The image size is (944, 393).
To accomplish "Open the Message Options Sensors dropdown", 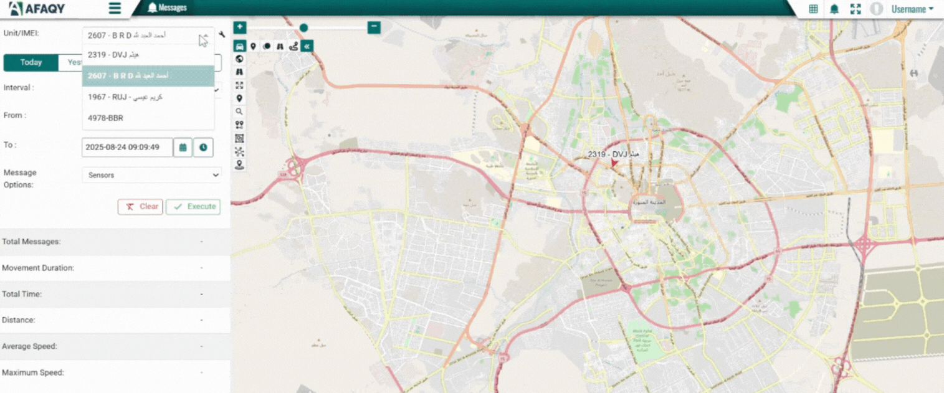I will 152,175.
